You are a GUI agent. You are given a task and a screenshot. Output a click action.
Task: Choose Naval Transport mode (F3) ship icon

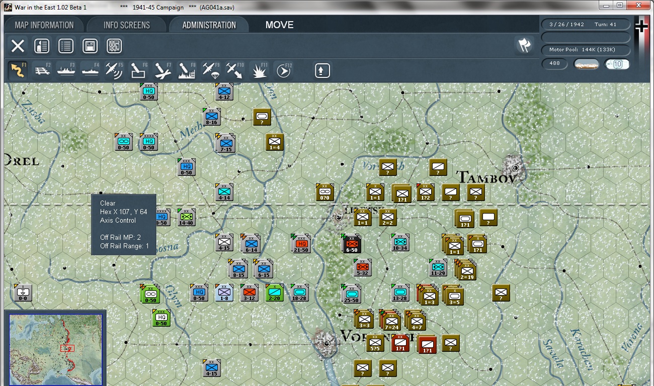coord(66,70)
